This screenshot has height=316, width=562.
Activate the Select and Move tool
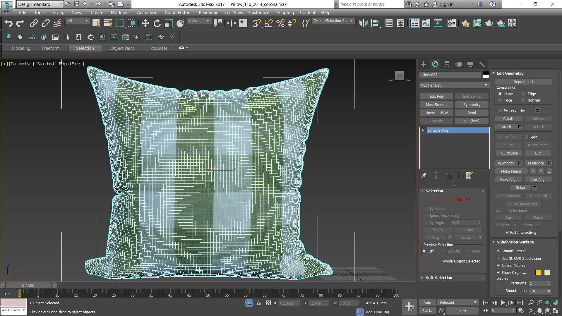pyautogui.click(x=145, y=23)
